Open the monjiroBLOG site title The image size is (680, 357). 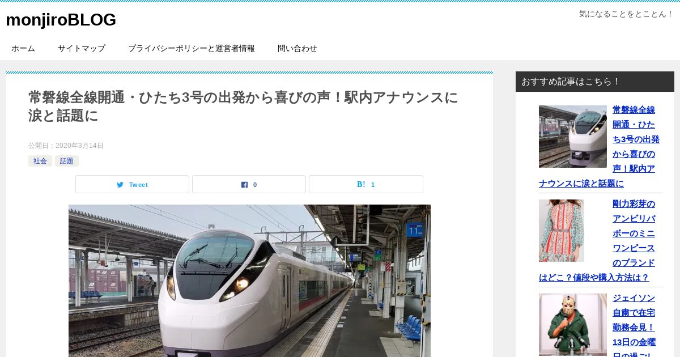tap(61, 20)
